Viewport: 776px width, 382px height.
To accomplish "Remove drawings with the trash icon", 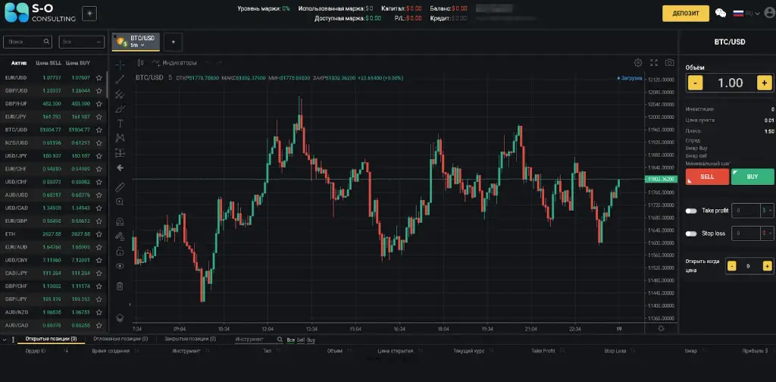I will click(120, 286).
